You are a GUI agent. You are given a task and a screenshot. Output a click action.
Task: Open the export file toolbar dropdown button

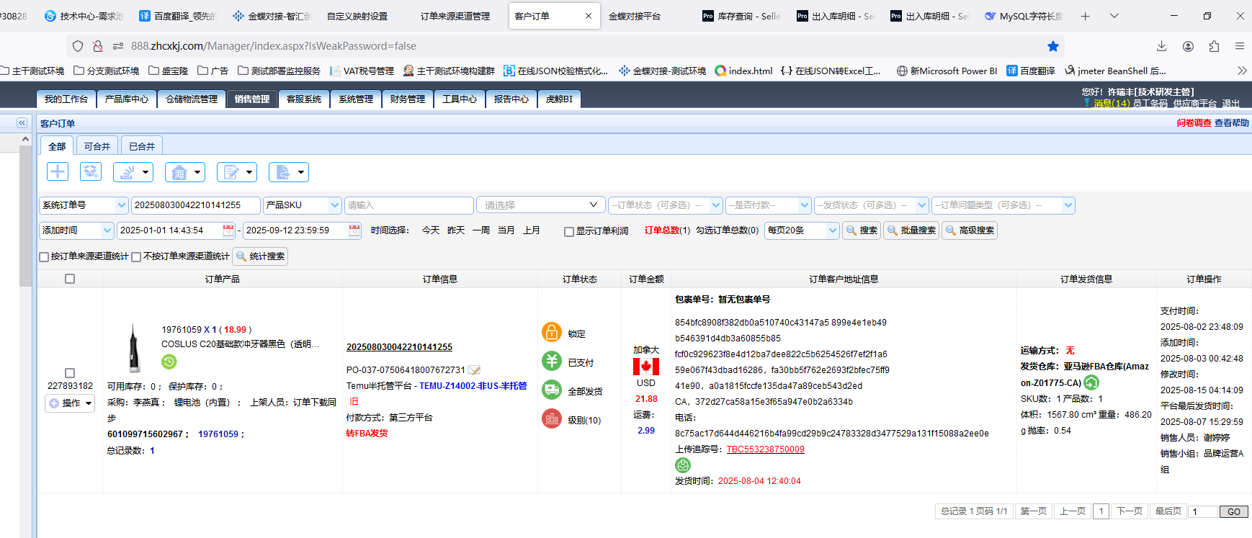289,172
